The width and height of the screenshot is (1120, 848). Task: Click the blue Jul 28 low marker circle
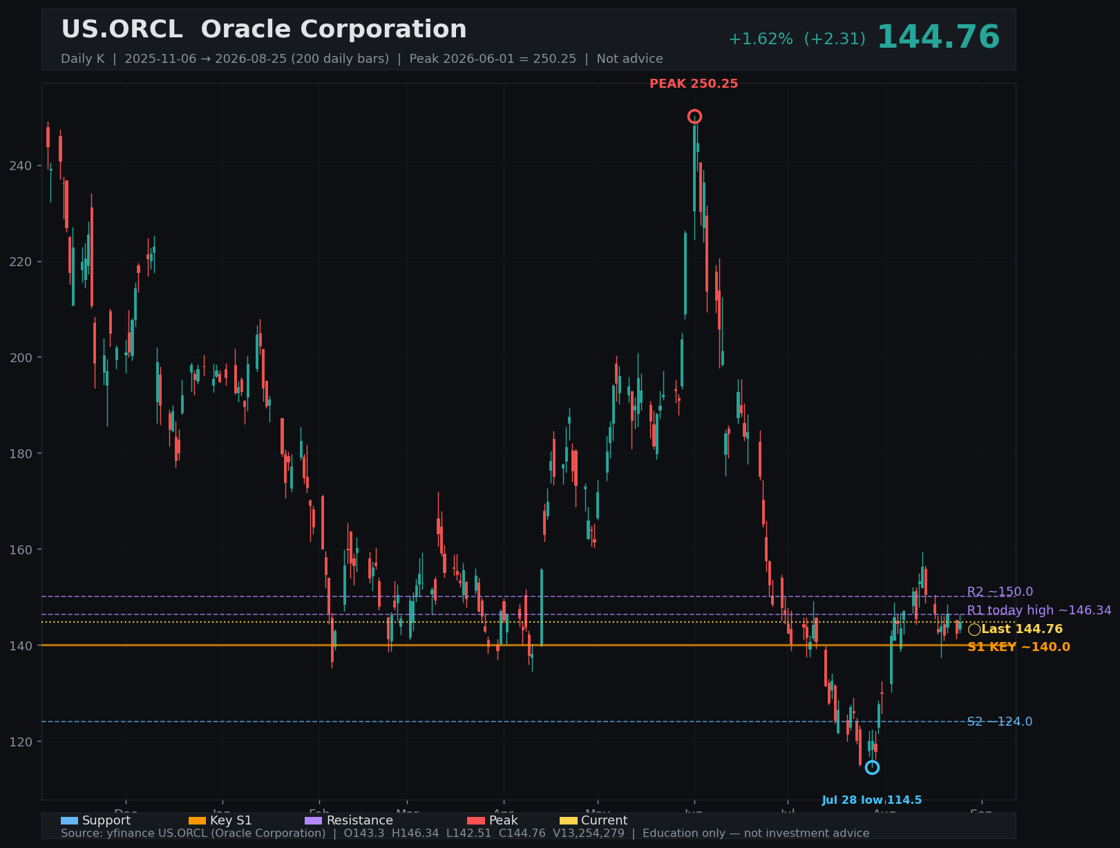coord(872,767)
